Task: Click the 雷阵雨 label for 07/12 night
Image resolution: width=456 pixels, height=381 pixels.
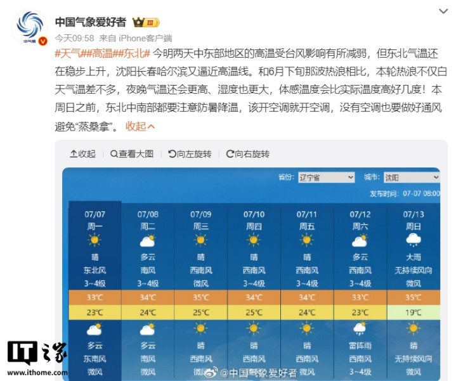Action: pos(360,345)
